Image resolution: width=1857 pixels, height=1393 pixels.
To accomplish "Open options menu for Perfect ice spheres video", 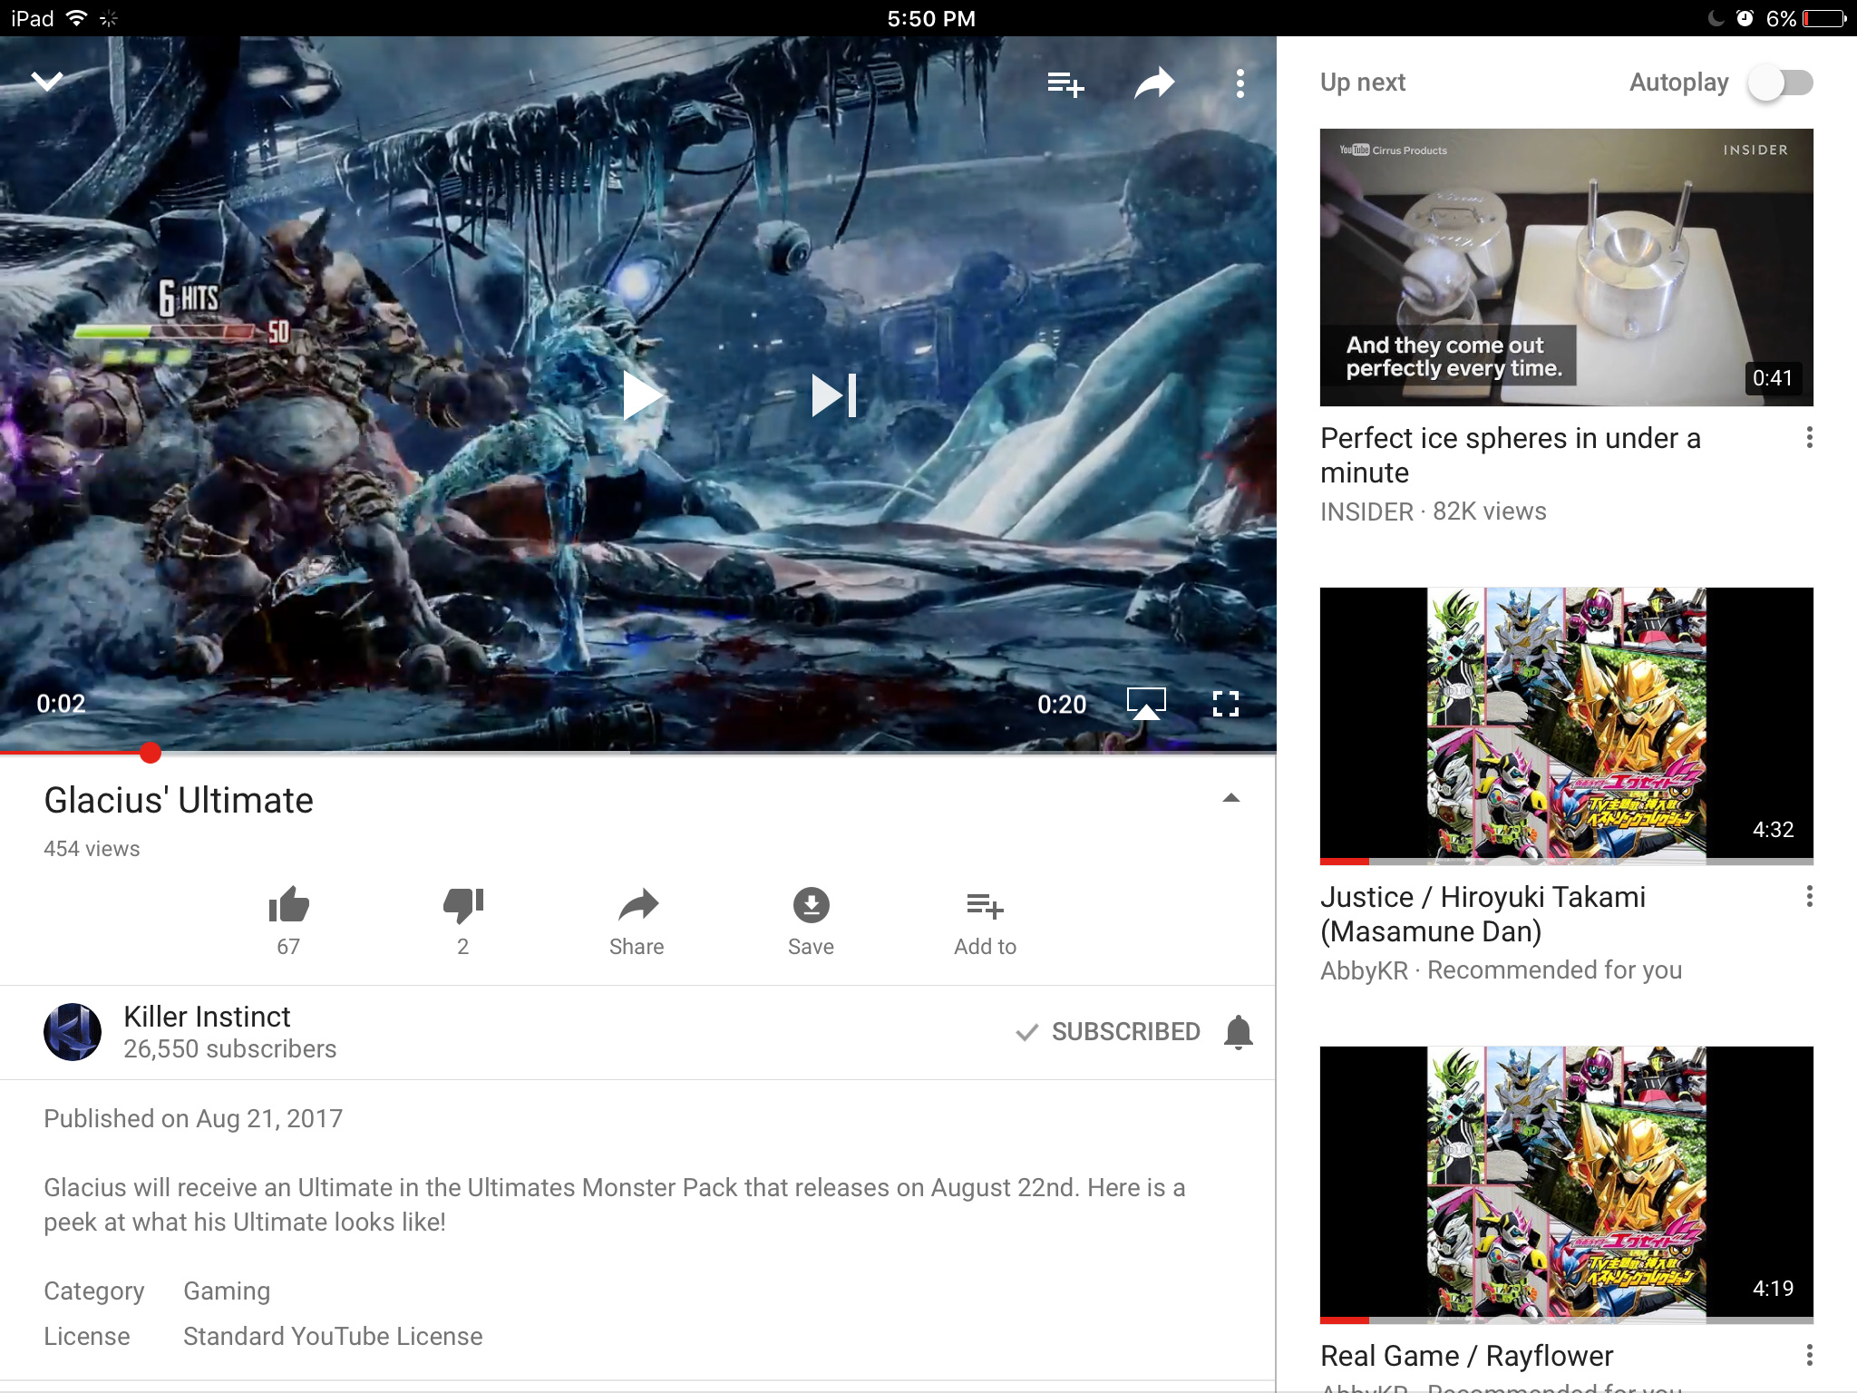I will click(1809, 438).
